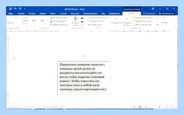Switch to the Рецензирование tab
Viewport: 184px width, 115px height.
pyautogui.click(x=90, y=14)
